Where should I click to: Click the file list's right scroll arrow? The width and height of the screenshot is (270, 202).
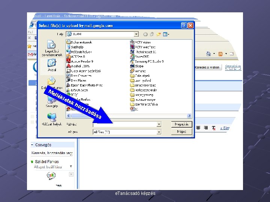point(189,116)
